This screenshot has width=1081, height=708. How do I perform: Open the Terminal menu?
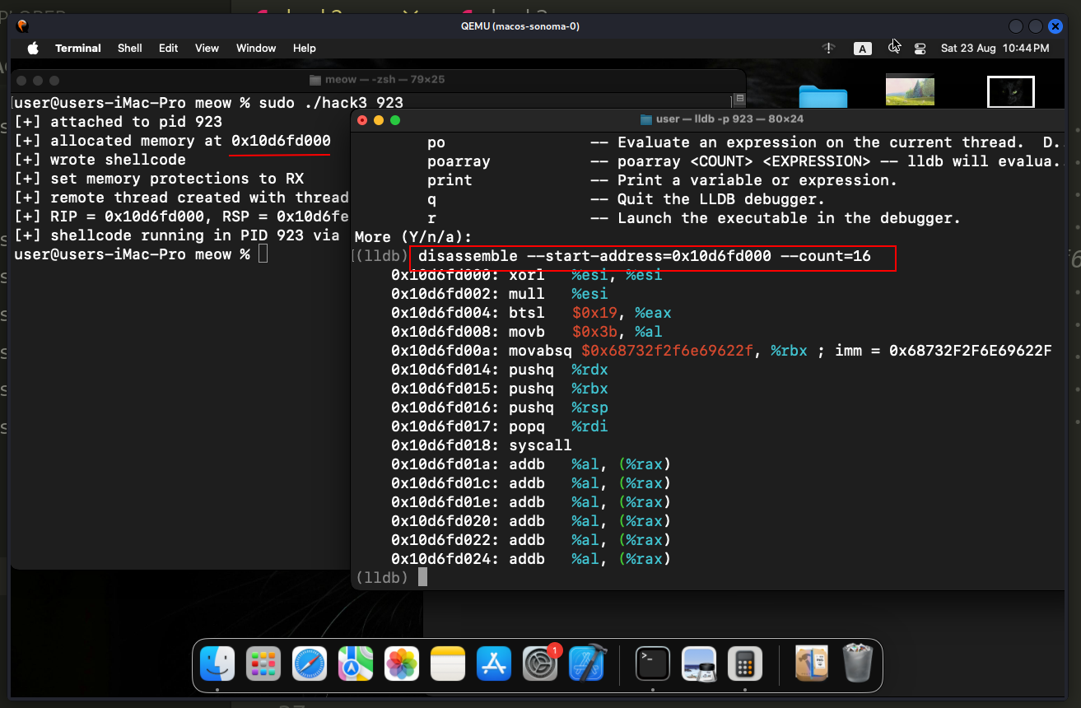click(x=78, y=49)
